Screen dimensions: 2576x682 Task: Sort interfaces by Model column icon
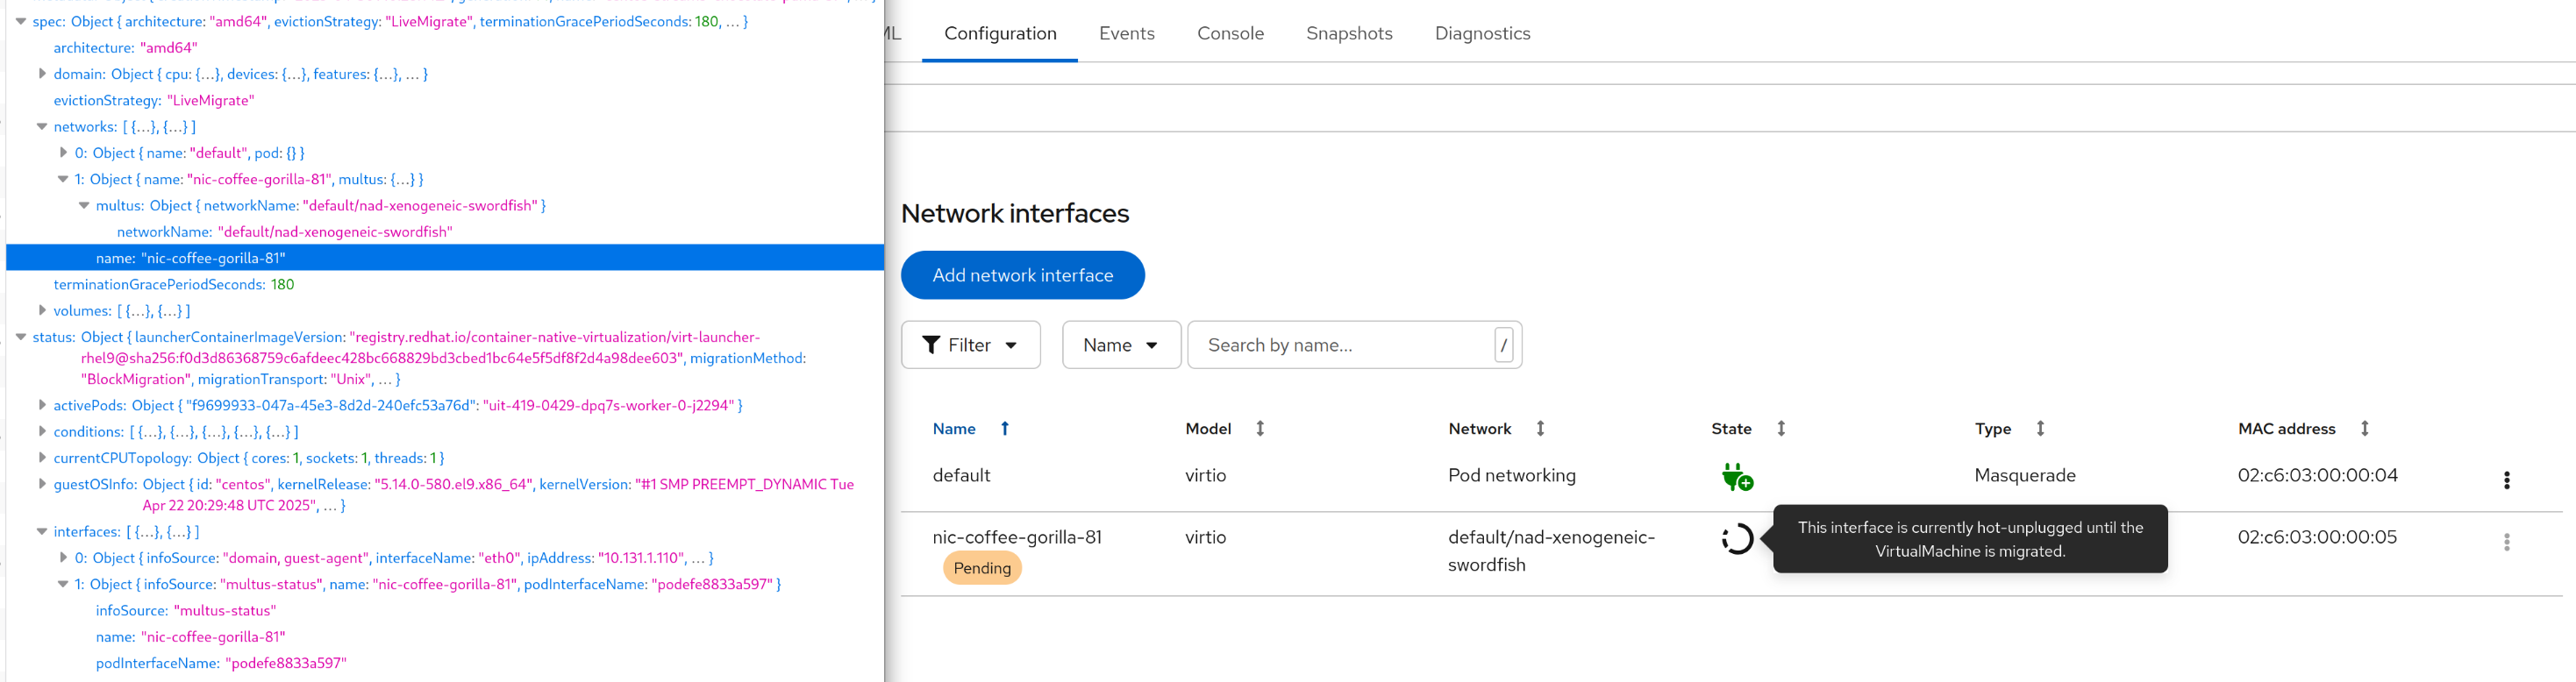1260,429
